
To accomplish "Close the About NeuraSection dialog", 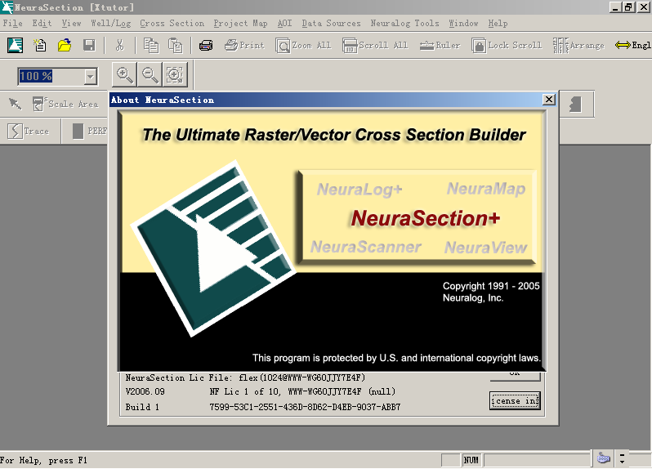I will 549,100.
